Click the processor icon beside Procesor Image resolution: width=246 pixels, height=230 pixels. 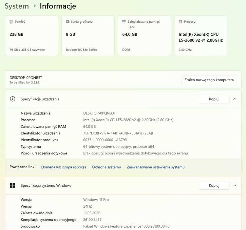tap(180, 22)
